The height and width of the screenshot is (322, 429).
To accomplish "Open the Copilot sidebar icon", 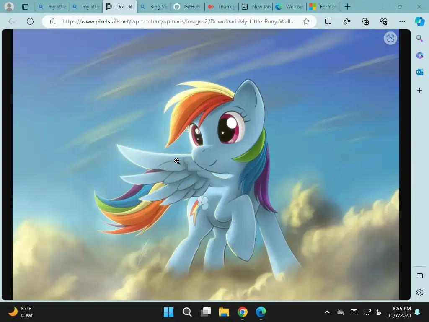I will 419,21.
